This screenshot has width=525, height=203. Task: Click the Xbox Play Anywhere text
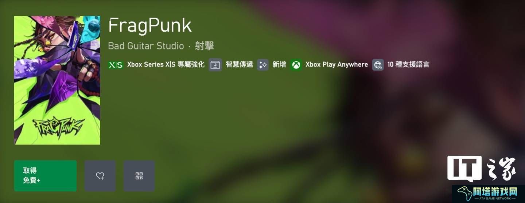337,65
